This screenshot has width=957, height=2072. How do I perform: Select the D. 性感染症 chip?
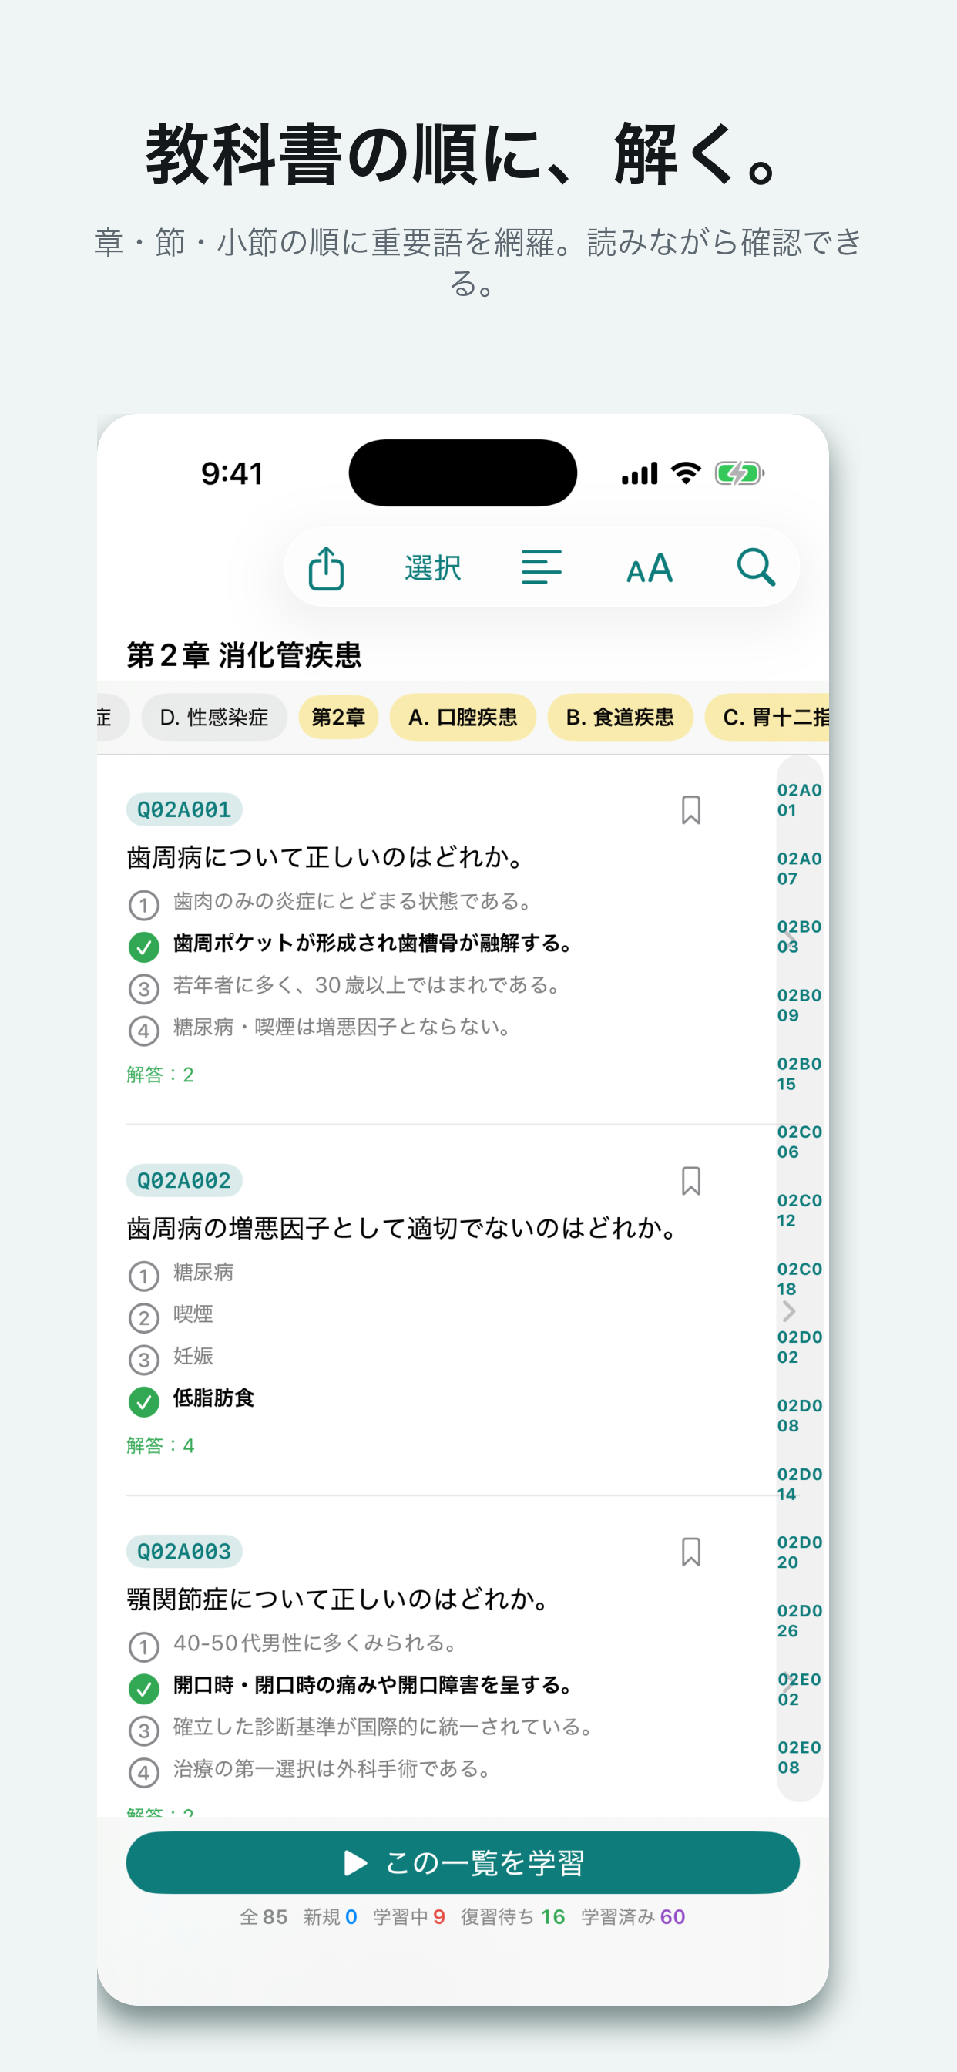click(x=214, y=717)
